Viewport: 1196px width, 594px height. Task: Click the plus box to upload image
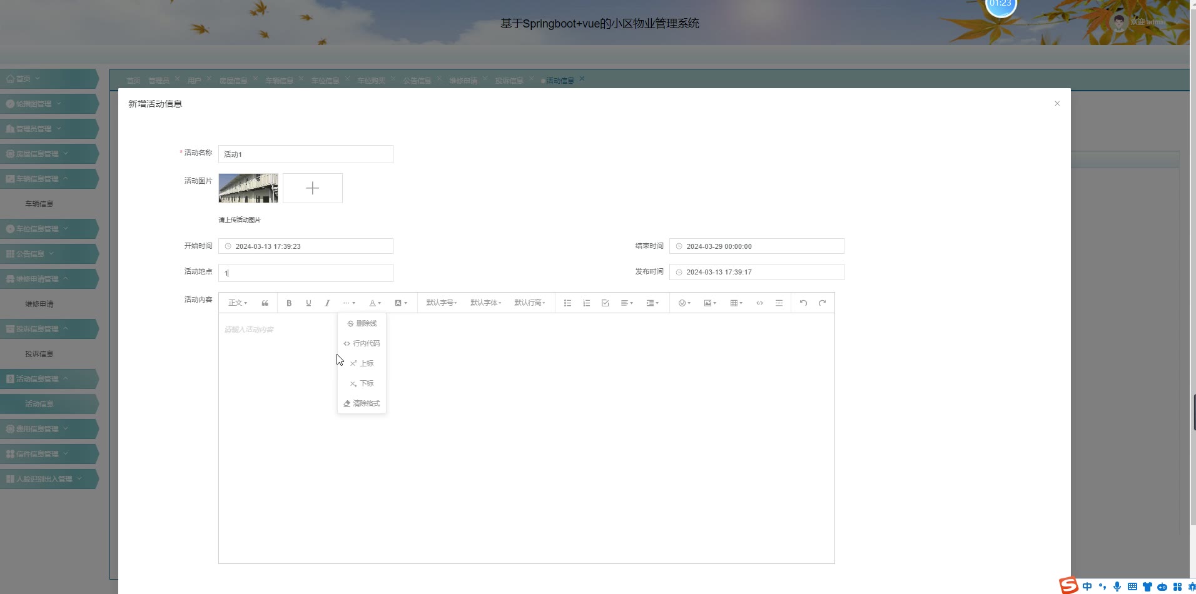313,188
